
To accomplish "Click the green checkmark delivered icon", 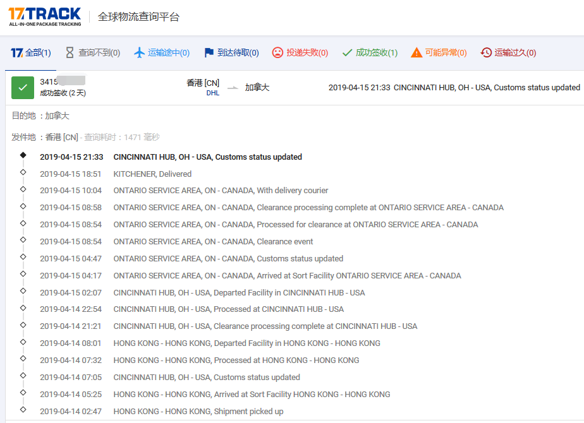I will 347,53.
